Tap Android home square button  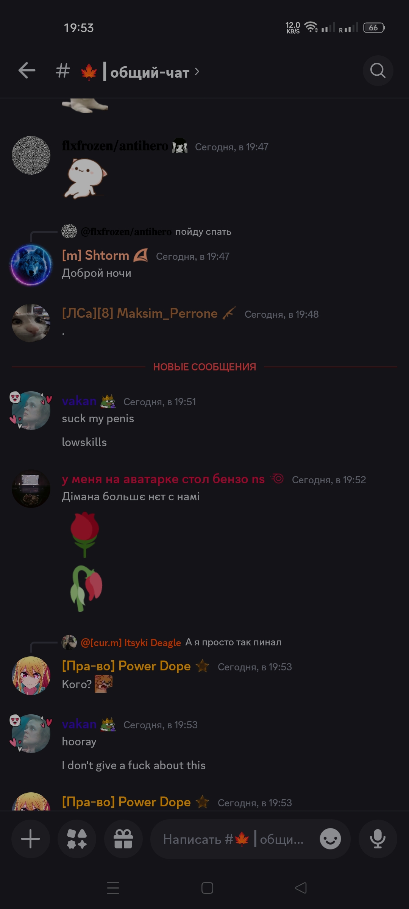point(207,888)
